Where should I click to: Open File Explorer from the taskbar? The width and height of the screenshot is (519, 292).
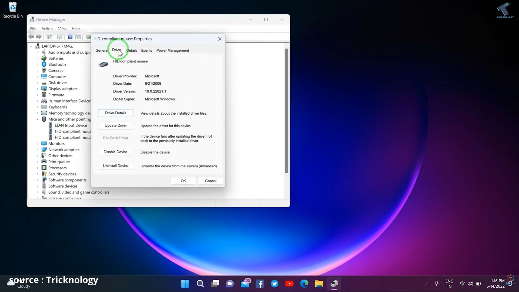tap(319, 284)
